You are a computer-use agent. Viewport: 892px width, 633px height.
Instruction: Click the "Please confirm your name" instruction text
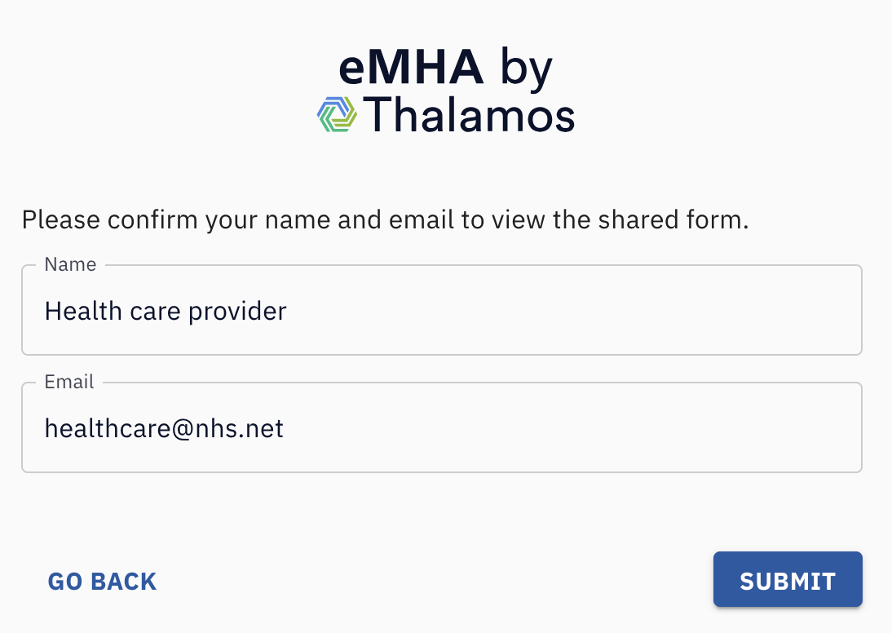(385, 219)
